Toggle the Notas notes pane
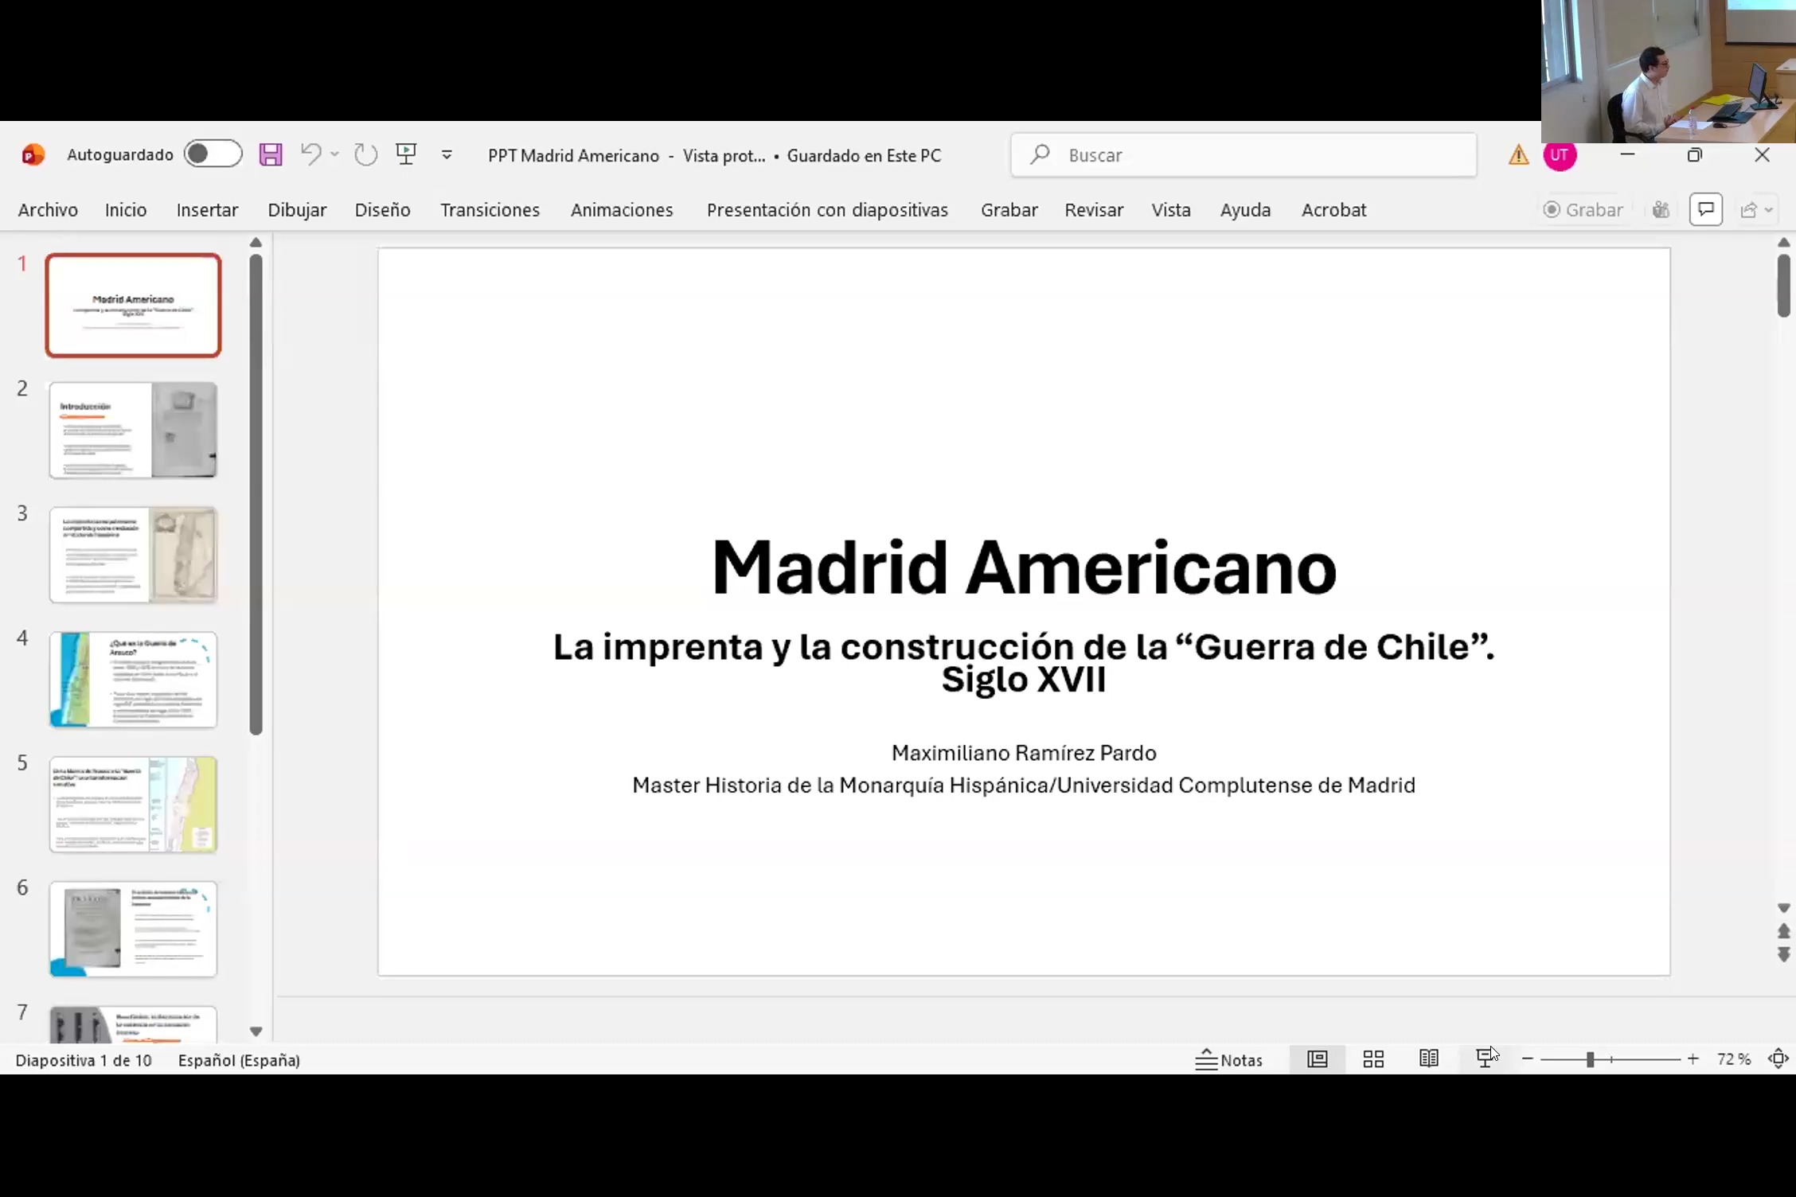 click(x=1229, y=1060)
